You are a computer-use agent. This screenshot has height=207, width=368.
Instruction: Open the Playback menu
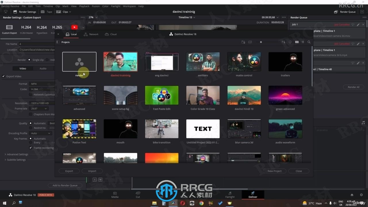(84, 6)
